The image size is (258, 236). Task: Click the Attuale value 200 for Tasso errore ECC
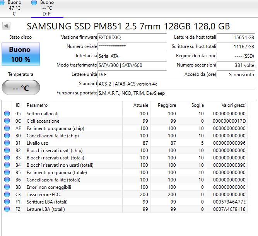click(144, 195)
